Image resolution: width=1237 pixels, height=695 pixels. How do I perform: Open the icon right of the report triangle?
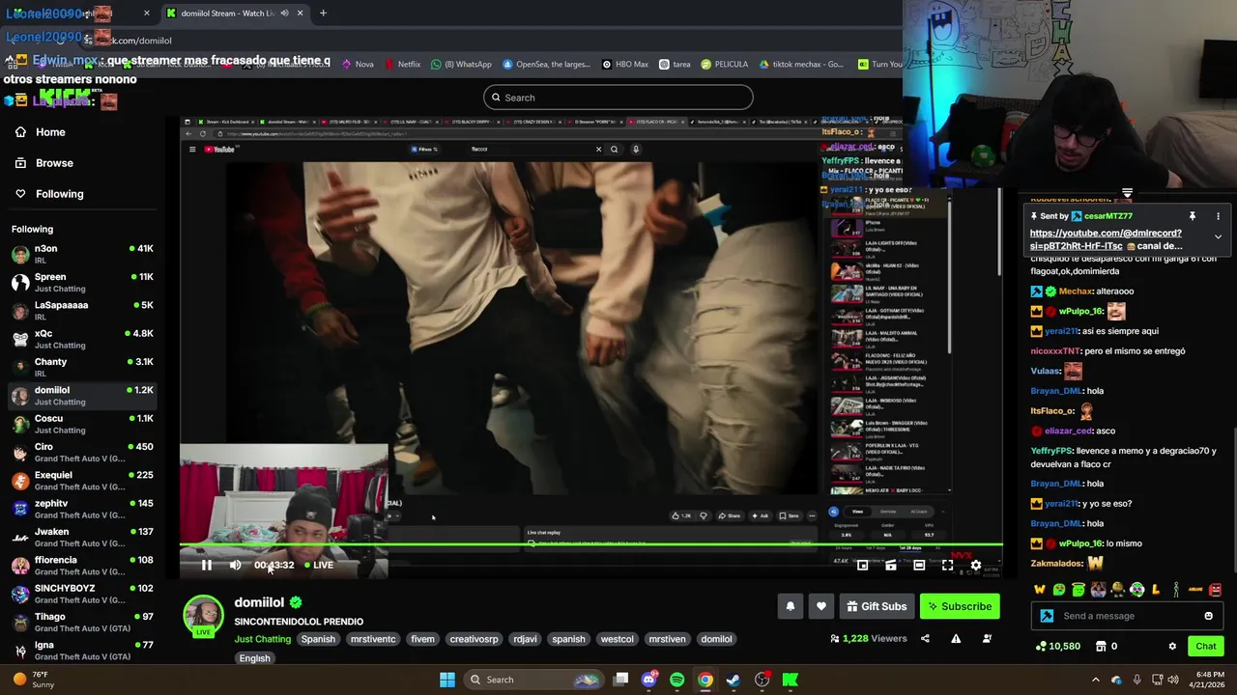tap(987, 638)
